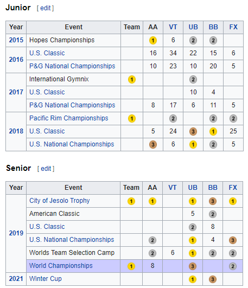Click the gold medal icon for Hopes Championships AA

[153, 41]
